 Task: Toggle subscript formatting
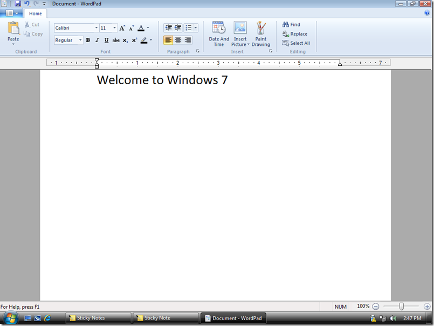(x=125, y=40)
